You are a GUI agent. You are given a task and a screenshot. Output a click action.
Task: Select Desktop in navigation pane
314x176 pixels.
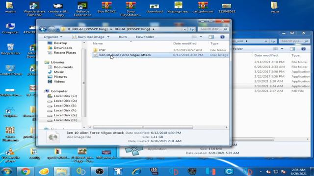(x=60, y=43)
